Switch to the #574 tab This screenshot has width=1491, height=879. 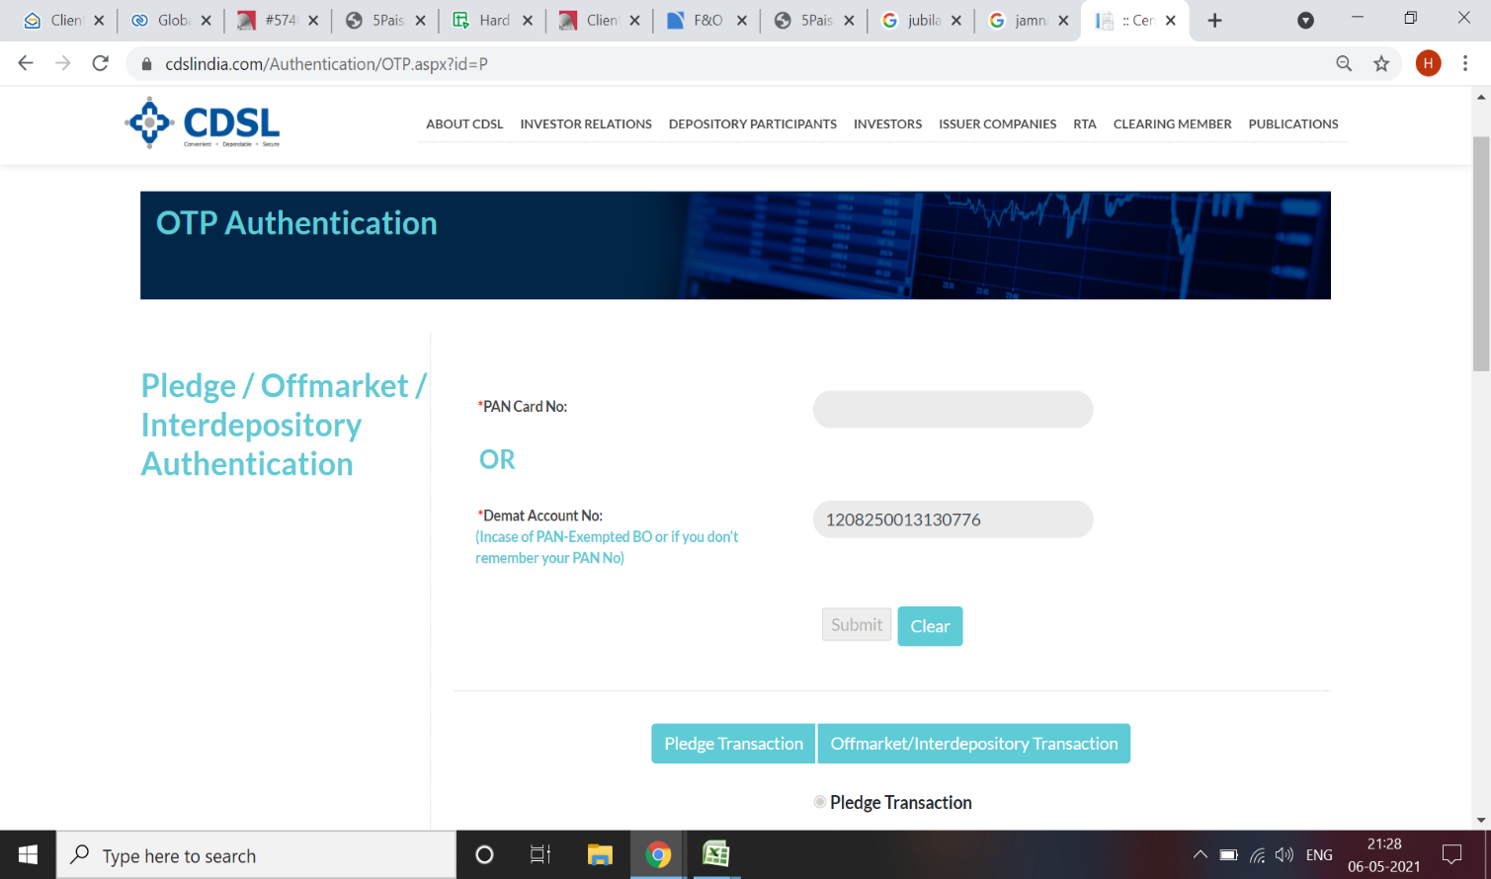(279, 20)
